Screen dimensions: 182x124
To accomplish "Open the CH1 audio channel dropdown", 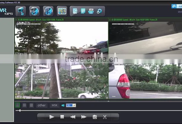I will tap(74, 105).
